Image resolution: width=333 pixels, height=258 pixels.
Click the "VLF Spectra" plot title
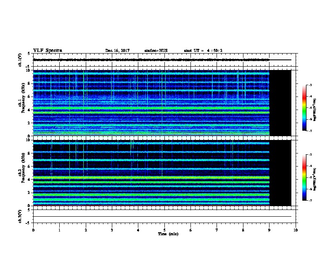[48, 51]
